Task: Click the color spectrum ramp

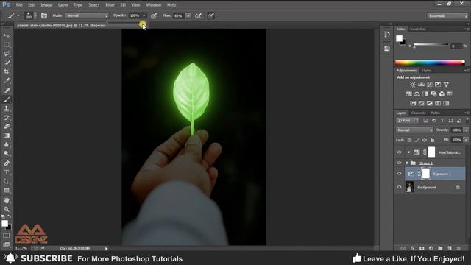Action: coord(430,63)
